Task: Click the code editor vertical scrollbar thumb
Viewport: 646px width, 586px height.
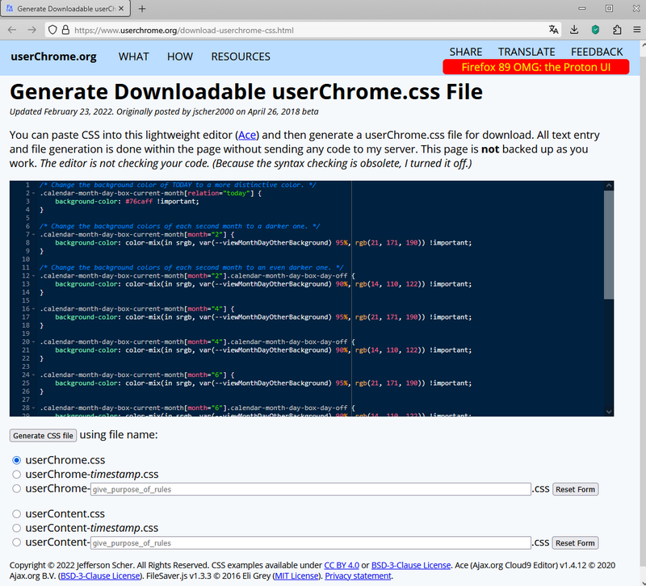Action: tap(609, 245)
